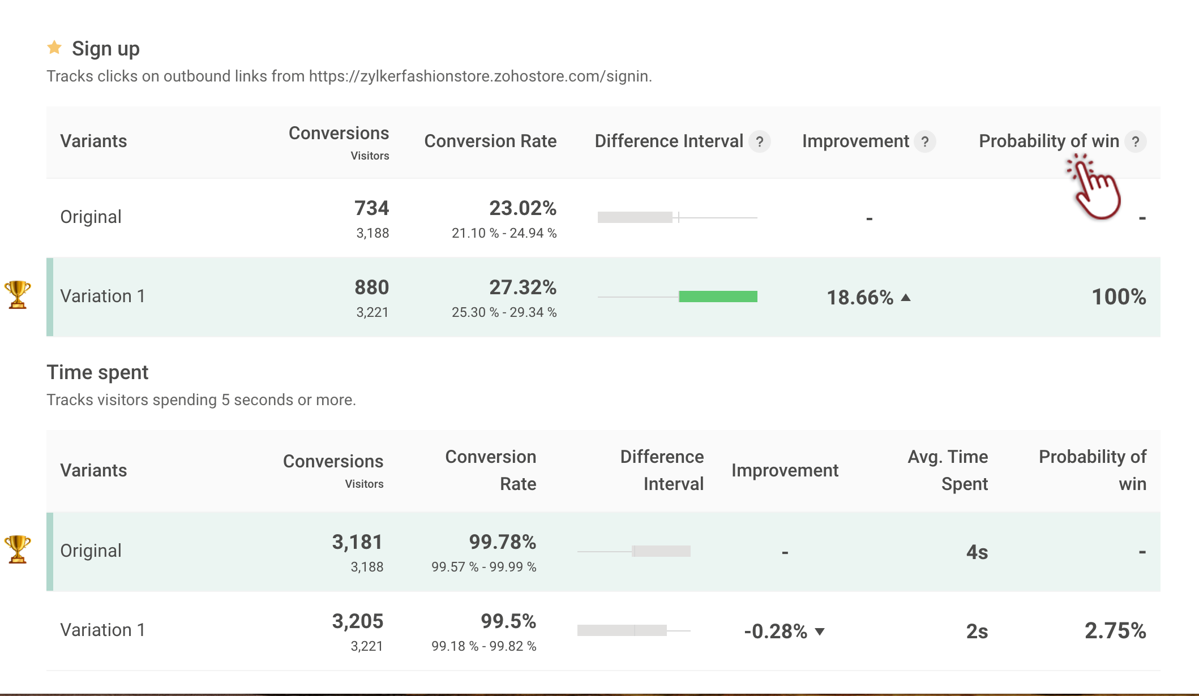
Task: Click the 2.75% probability of win value
Action: point(1115,630)
